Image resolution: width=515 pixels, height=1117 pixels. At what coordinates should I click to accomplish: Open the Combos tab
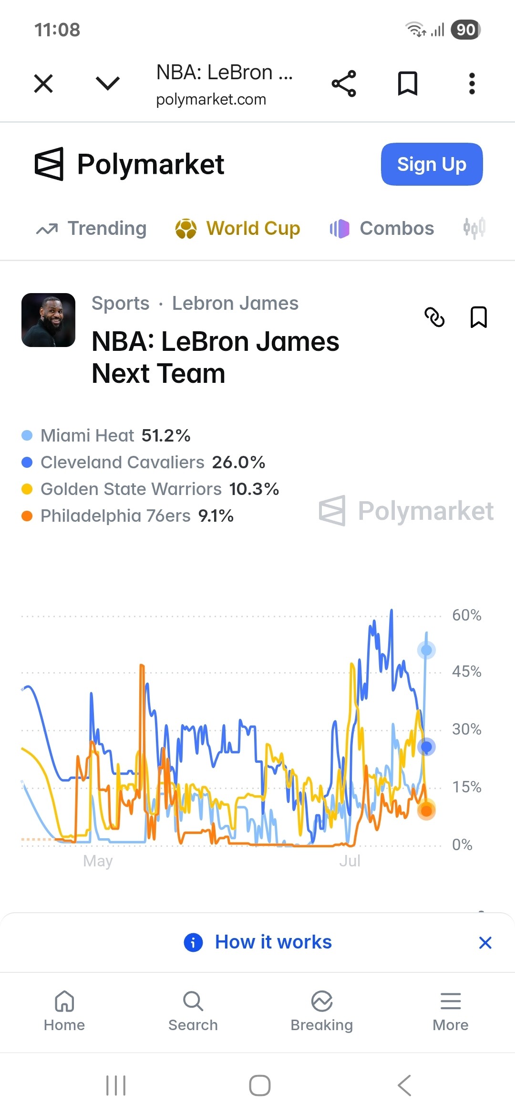(381, 228)
